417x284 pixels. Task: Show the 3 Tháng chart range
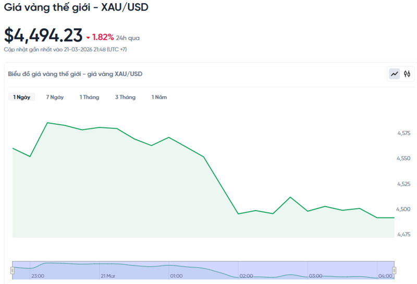click(125, 97)
